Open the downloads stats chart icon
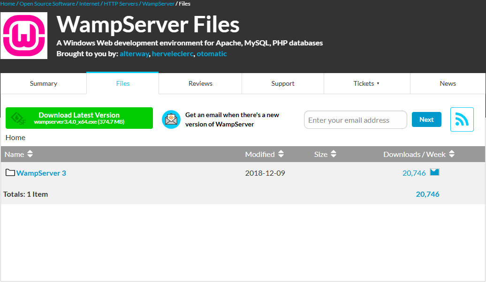The height and width of the screenshot is (282, 486). [434, 172]
